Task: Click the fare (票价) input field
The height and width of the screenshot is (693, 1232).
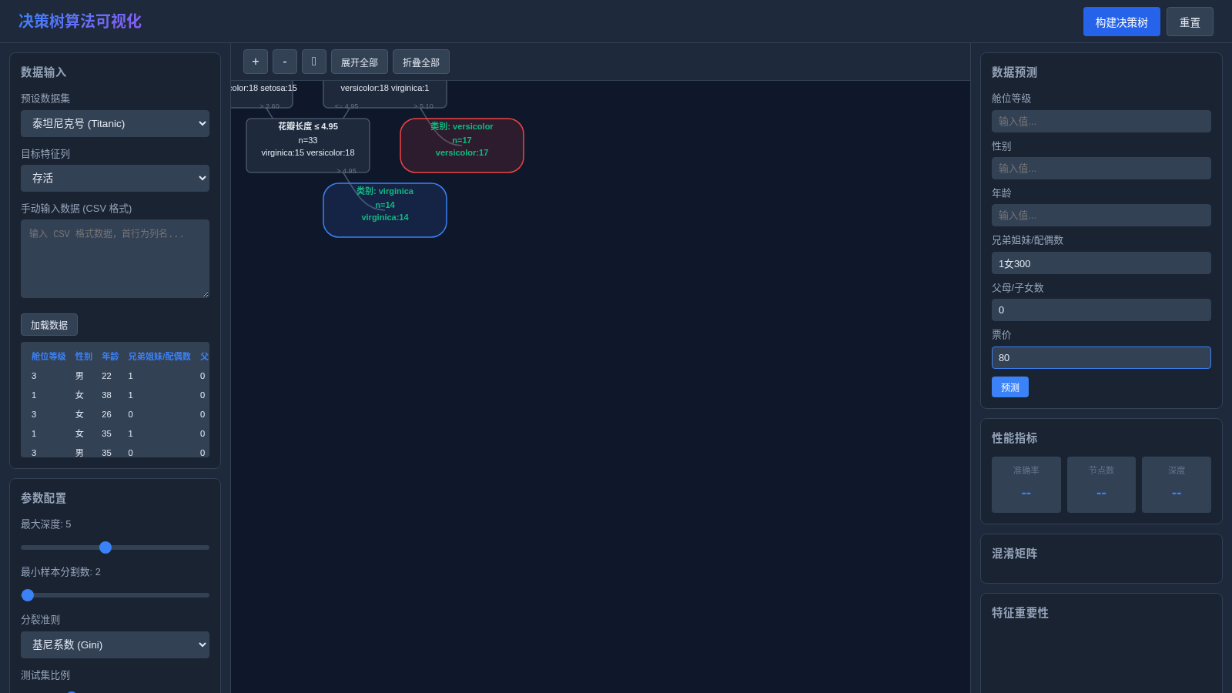Action: (x=1101, y=357)
